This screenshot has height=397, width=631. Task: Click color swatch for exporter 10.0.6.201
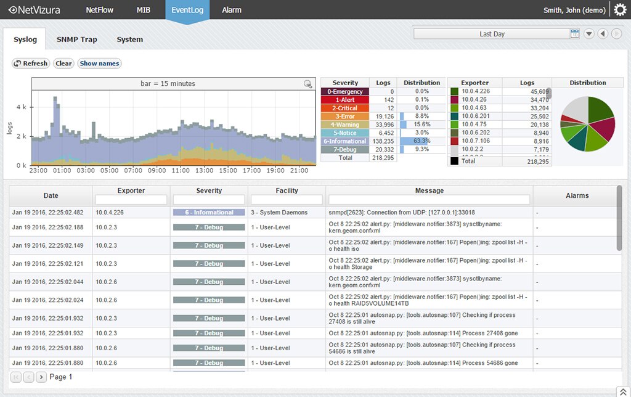click(x=454, y=116)
